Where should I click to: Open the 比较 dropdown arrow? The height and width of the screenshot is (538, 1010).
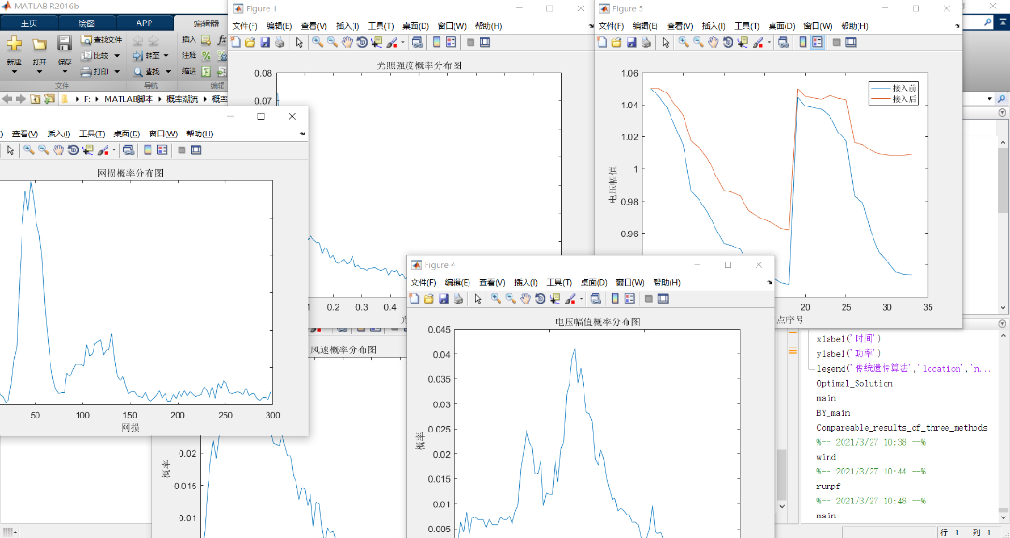point(117,56)
